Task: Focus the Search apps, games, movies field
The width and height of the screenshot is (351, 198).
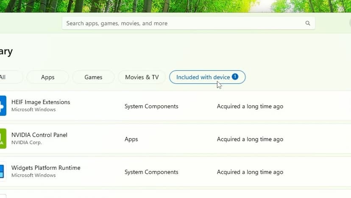Action: point(182,23)
